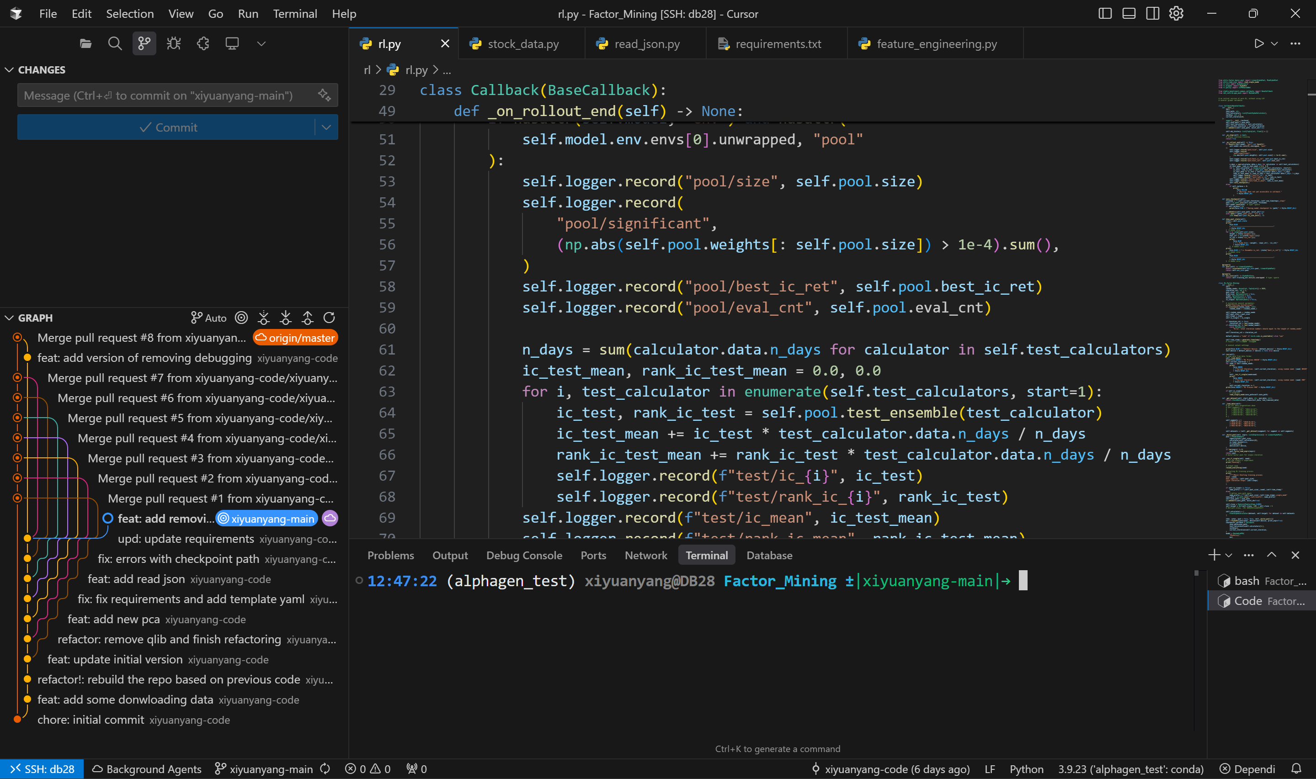Switch to the Database panel tab

769,556
